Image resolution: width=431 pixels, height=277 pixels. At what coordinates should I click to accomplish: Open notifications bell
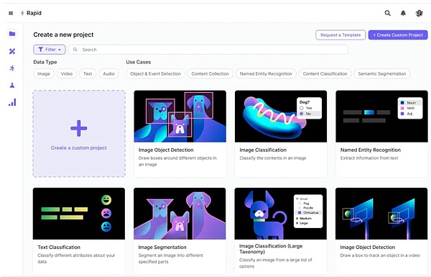coord(403,13)
